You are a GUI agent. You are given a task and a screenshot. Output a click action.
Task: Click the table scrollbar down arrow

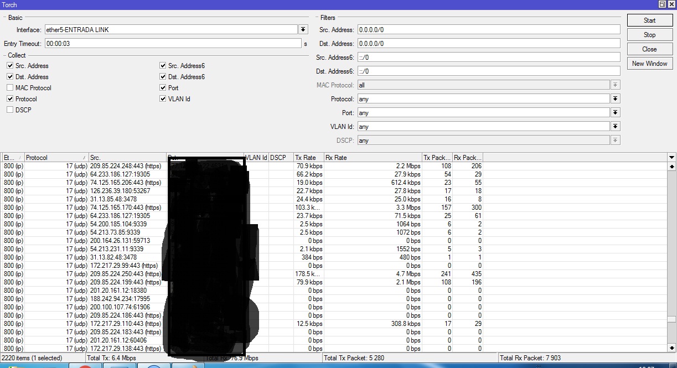pyautogui.click(x=672, y=349)
